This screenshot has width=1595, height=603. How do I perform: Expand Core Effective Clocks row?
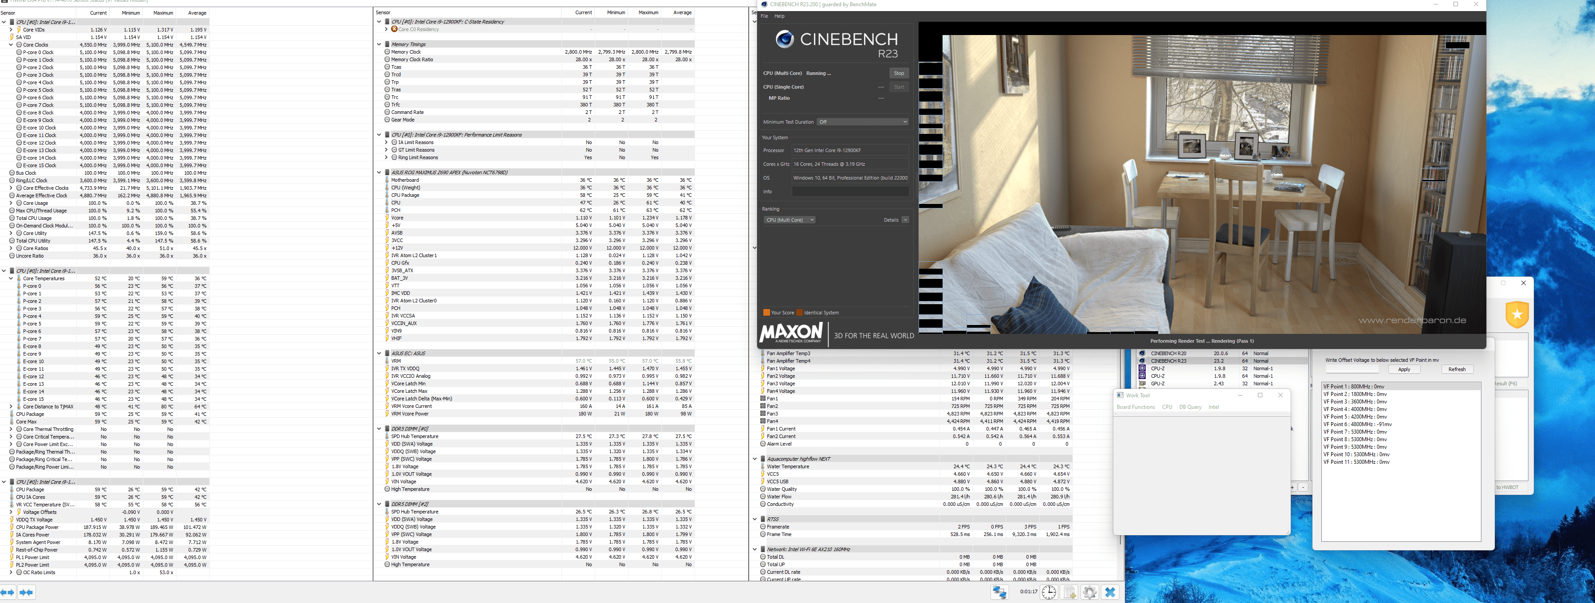click(11, 188)
